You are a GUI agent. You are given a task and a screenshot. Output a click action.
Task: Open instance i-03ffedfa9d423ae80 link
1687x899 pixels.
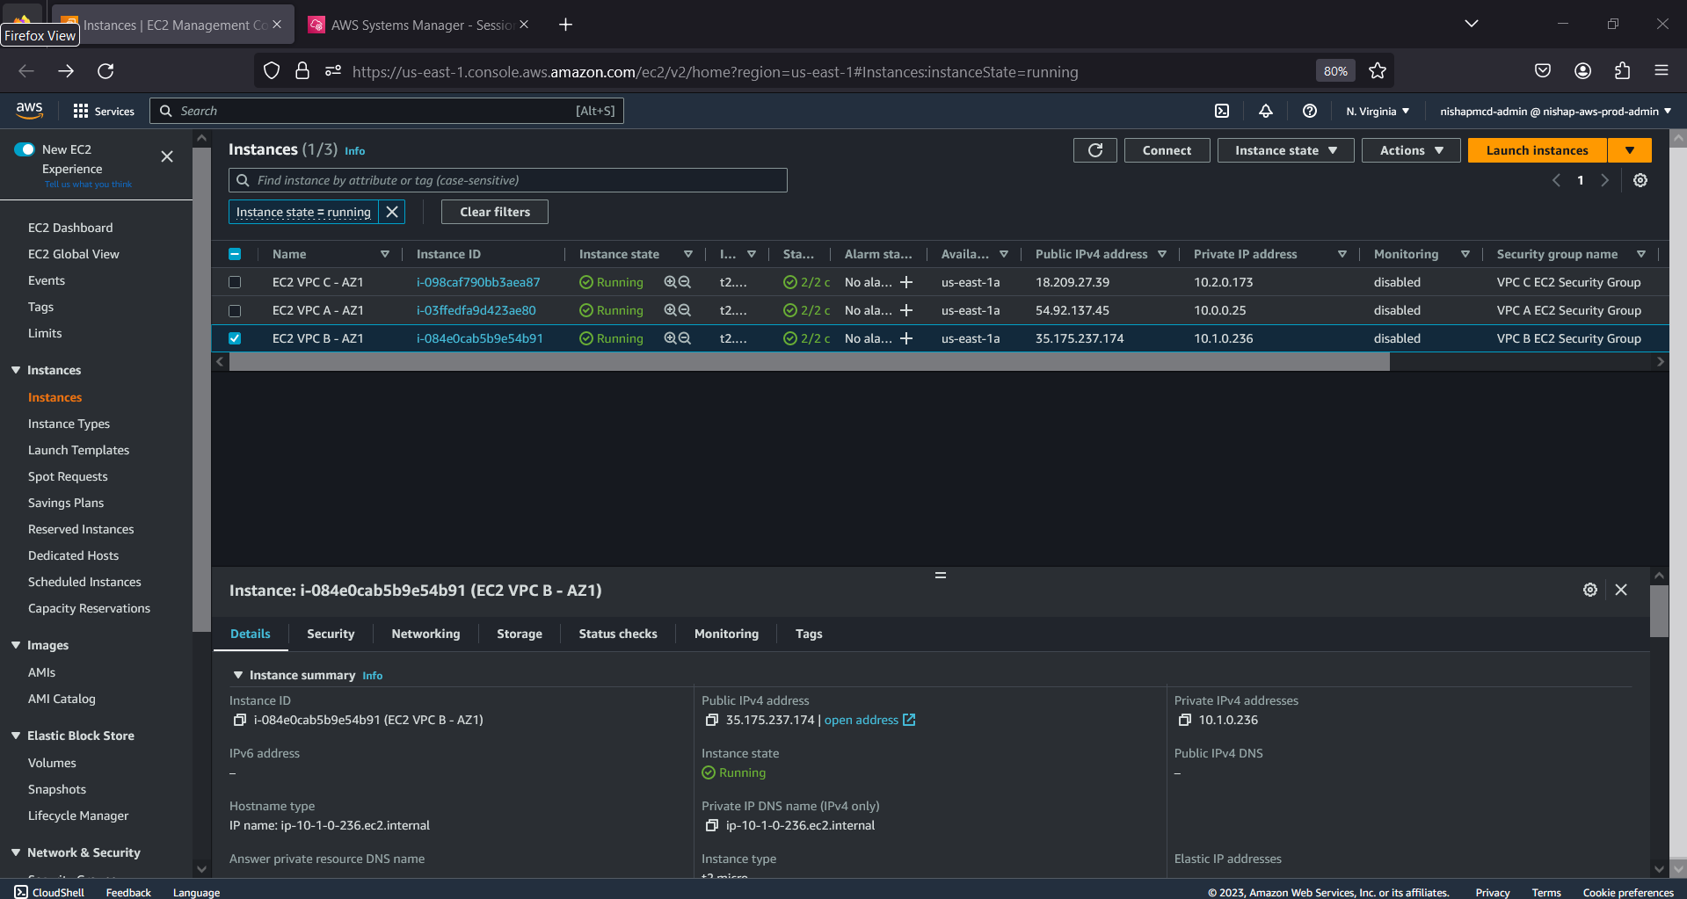476,310
